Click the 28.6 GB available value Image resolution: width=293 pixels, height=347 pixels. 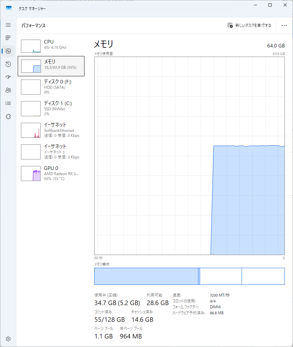coord(157,303)
